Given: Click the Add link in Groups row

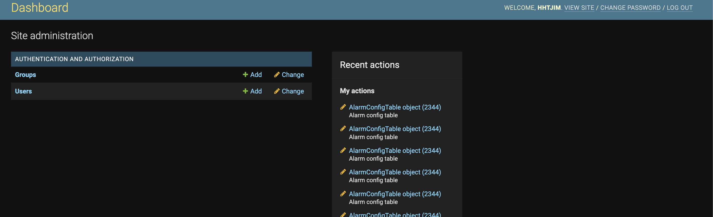Looking at the screenshot, I should (256, 75).
